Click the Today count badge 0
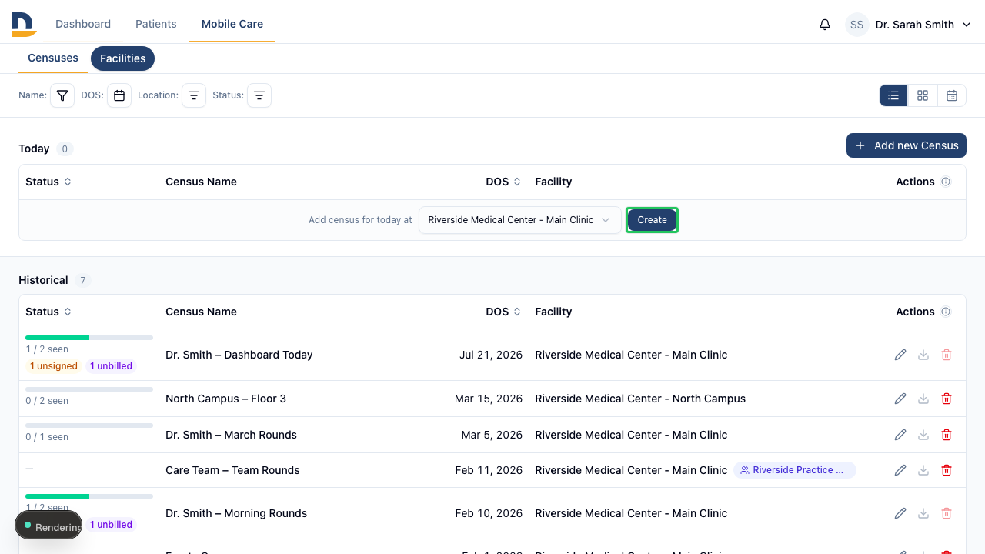985x554 pixels. 65,149
